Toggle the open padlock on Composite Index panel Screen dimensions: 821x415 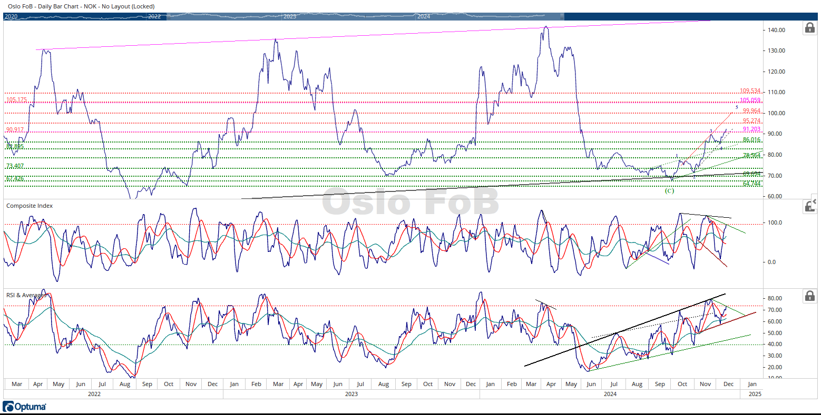pos(808,206)
